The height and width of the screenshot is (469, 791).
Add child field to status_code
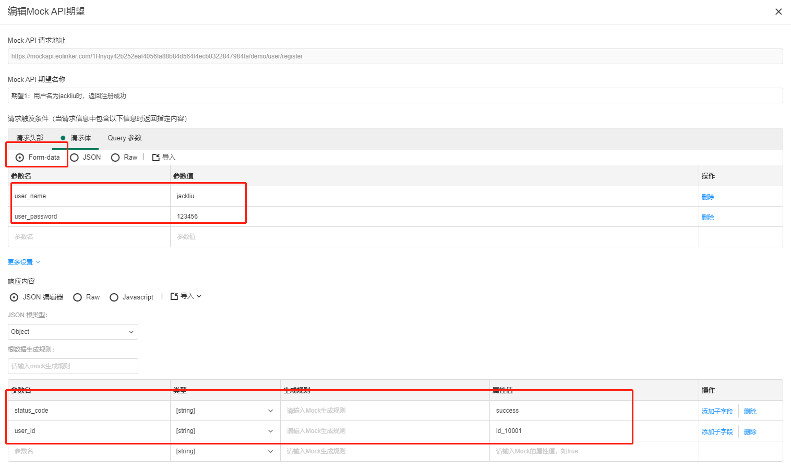click(x=717, y=411)
